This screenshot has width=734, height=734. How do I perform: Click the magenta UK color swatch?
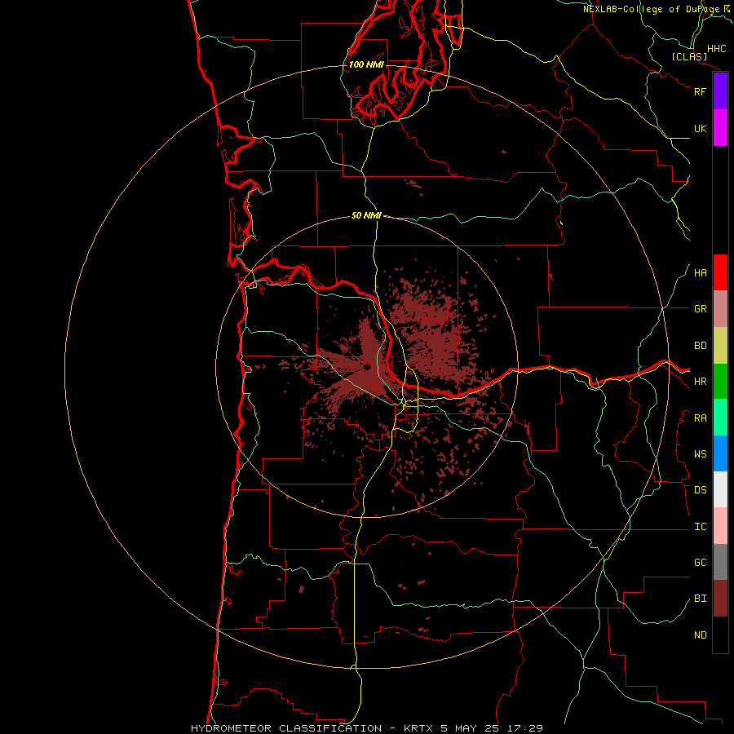click(x=720, y=128)
